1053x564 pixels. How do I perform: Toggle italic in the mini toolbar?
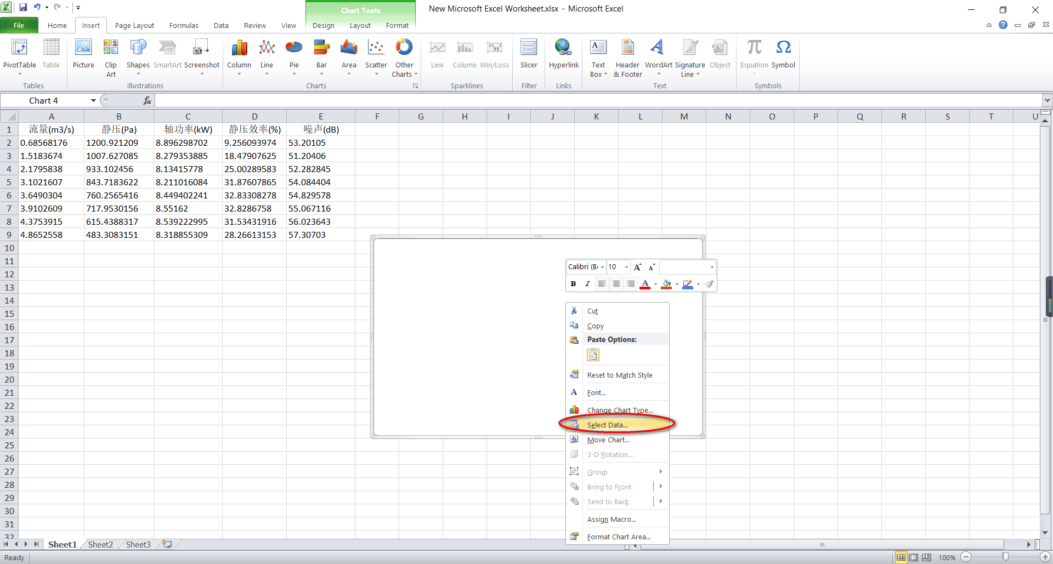point(587,284)
